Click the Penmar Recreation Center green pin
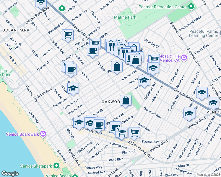The image size is (221, 177). [x=191, y=6]
